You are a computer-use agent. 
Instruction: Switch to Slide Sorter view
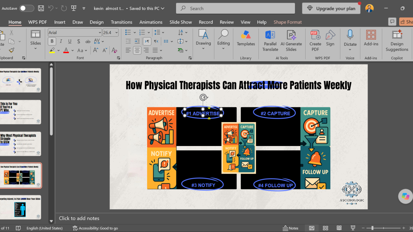coord(325,228)
